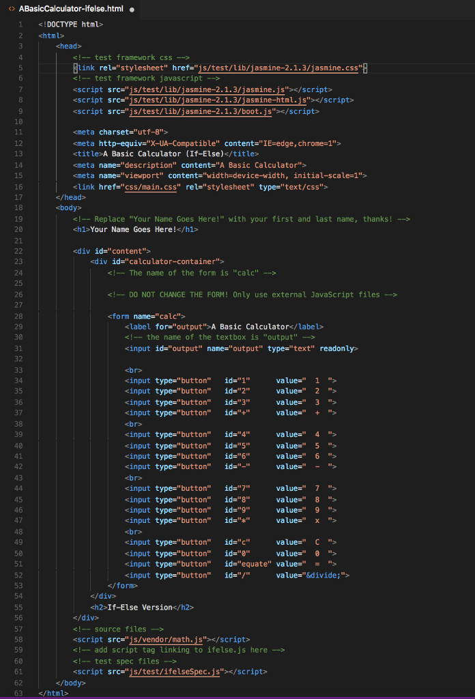Click the h1 'Your Name Goes Here!' text
Viewport: 475px width, 699px height.
coord(133,229)
